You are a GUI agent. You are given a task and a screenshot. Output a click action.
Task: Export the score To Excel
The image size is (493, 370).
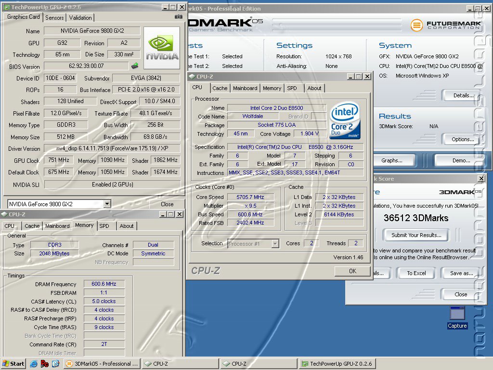[x=416, y=273]
